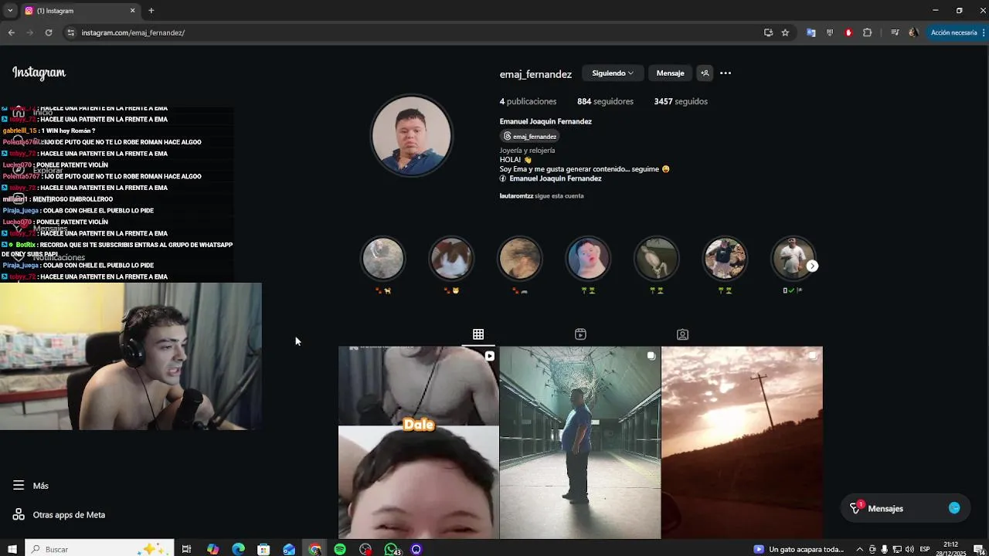Expand the Siguiendo dropdown
Viewport: 989px width, 556px height.
coord(613,73)
